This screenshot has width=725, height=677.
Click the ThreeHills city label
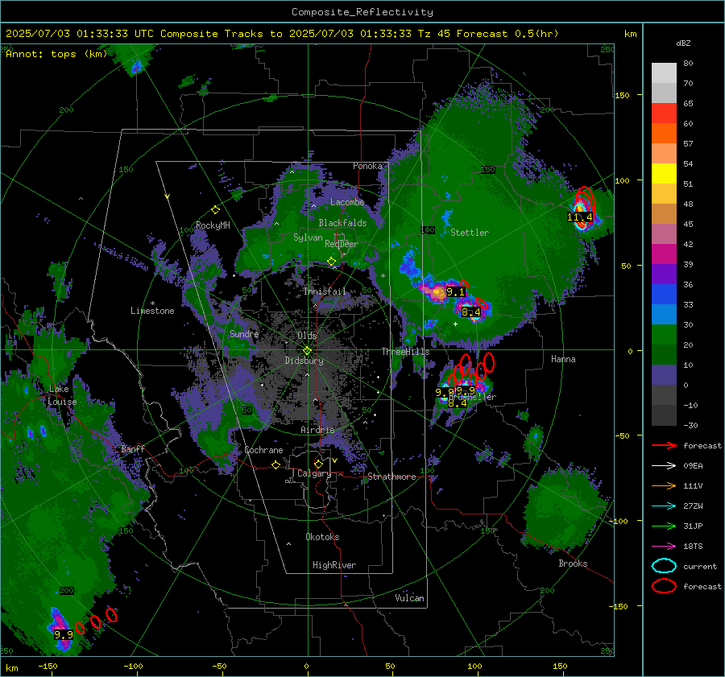click(405, 352)
